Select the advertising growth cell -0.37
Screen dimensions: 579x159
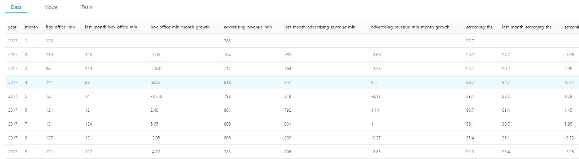pos(376,138)
